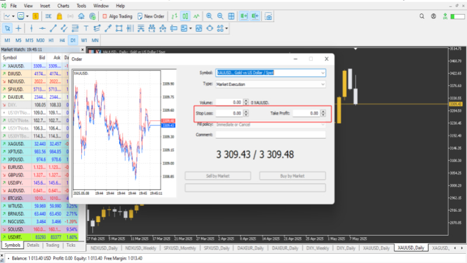
Task: Click the Stop Loss value field
Action: (x=229, y=113)
